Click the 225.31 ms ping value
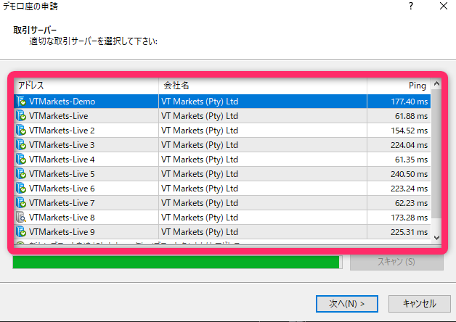 coord(410,232)
